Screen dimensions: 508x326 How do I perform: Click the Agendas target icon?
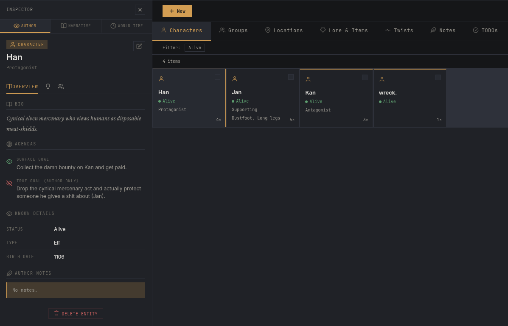[x=9, y=144]
